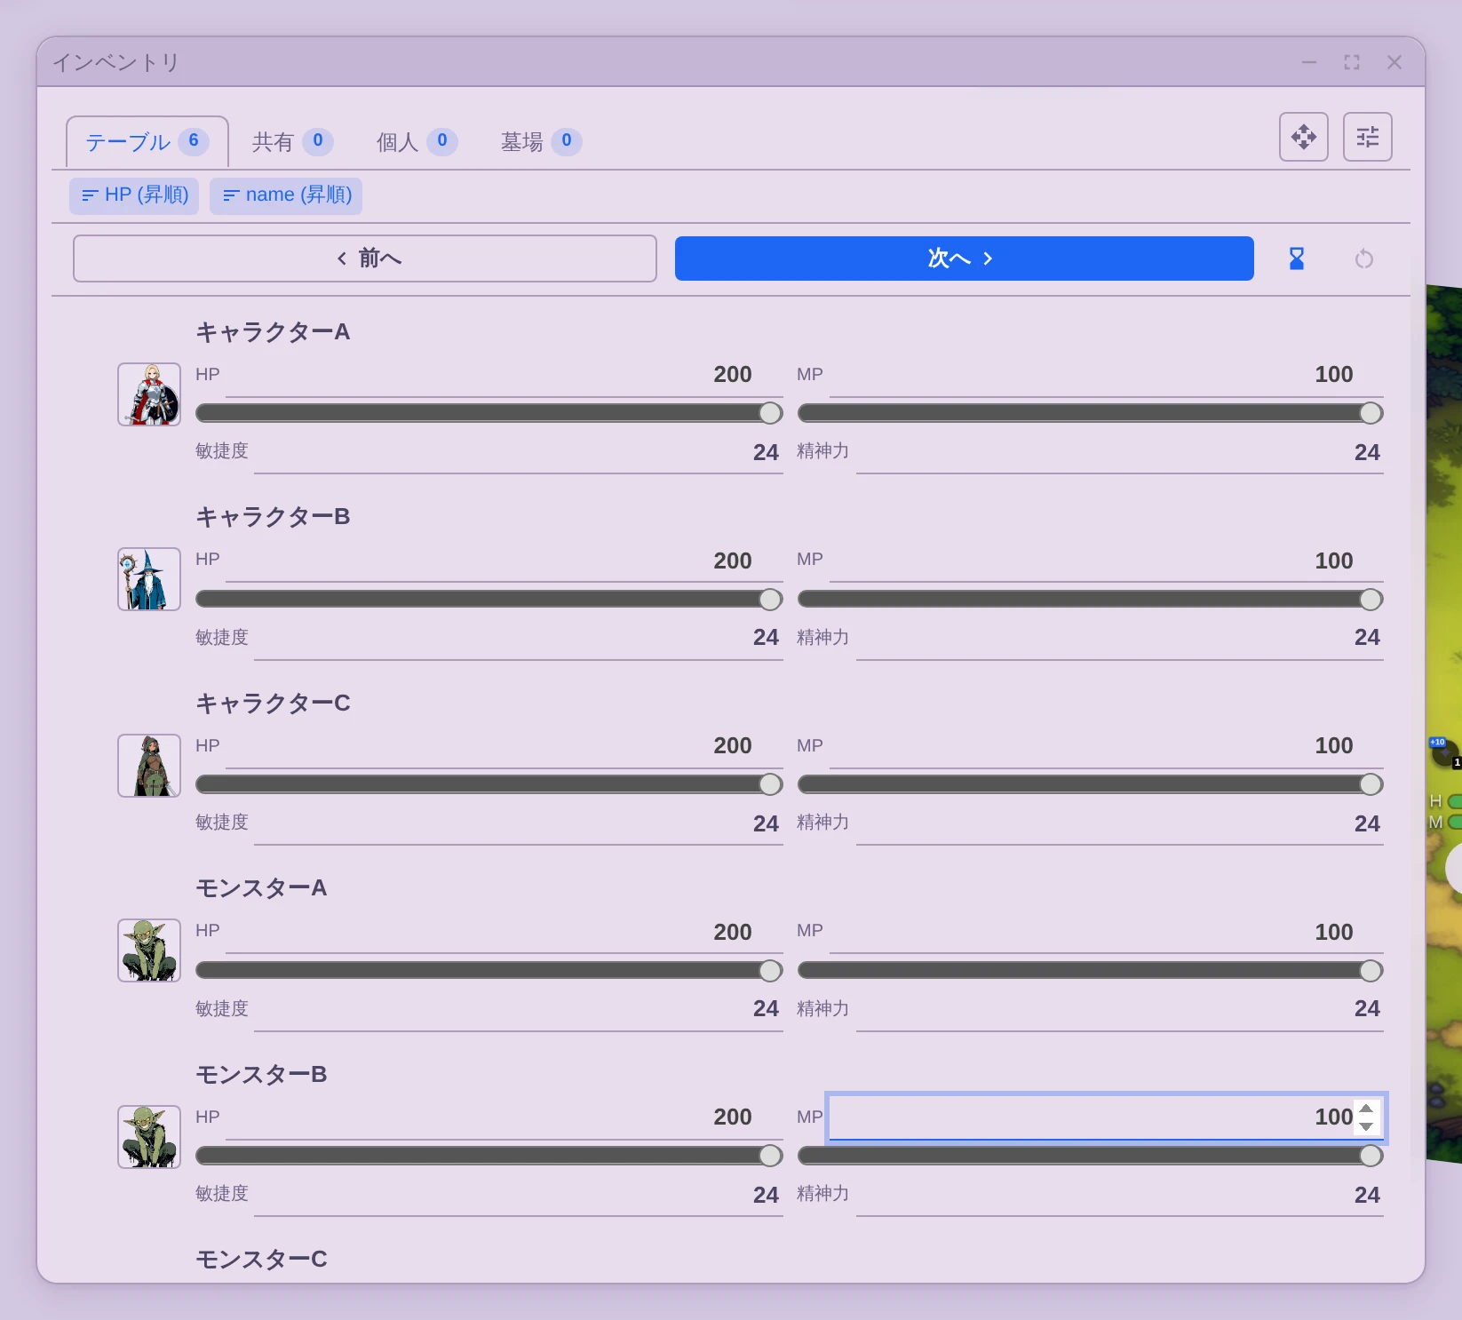Click the モンスターC name heading

coord(261,1260)
